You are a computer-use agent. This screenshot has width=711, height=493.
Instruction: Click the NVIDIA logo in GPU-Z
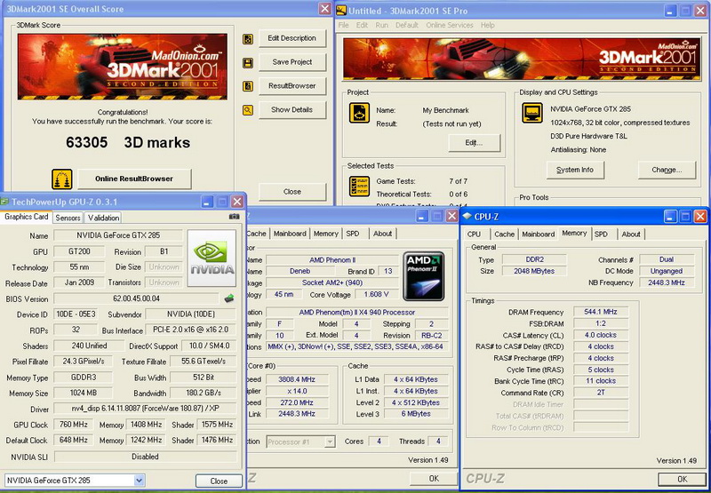tap(212, 258)
